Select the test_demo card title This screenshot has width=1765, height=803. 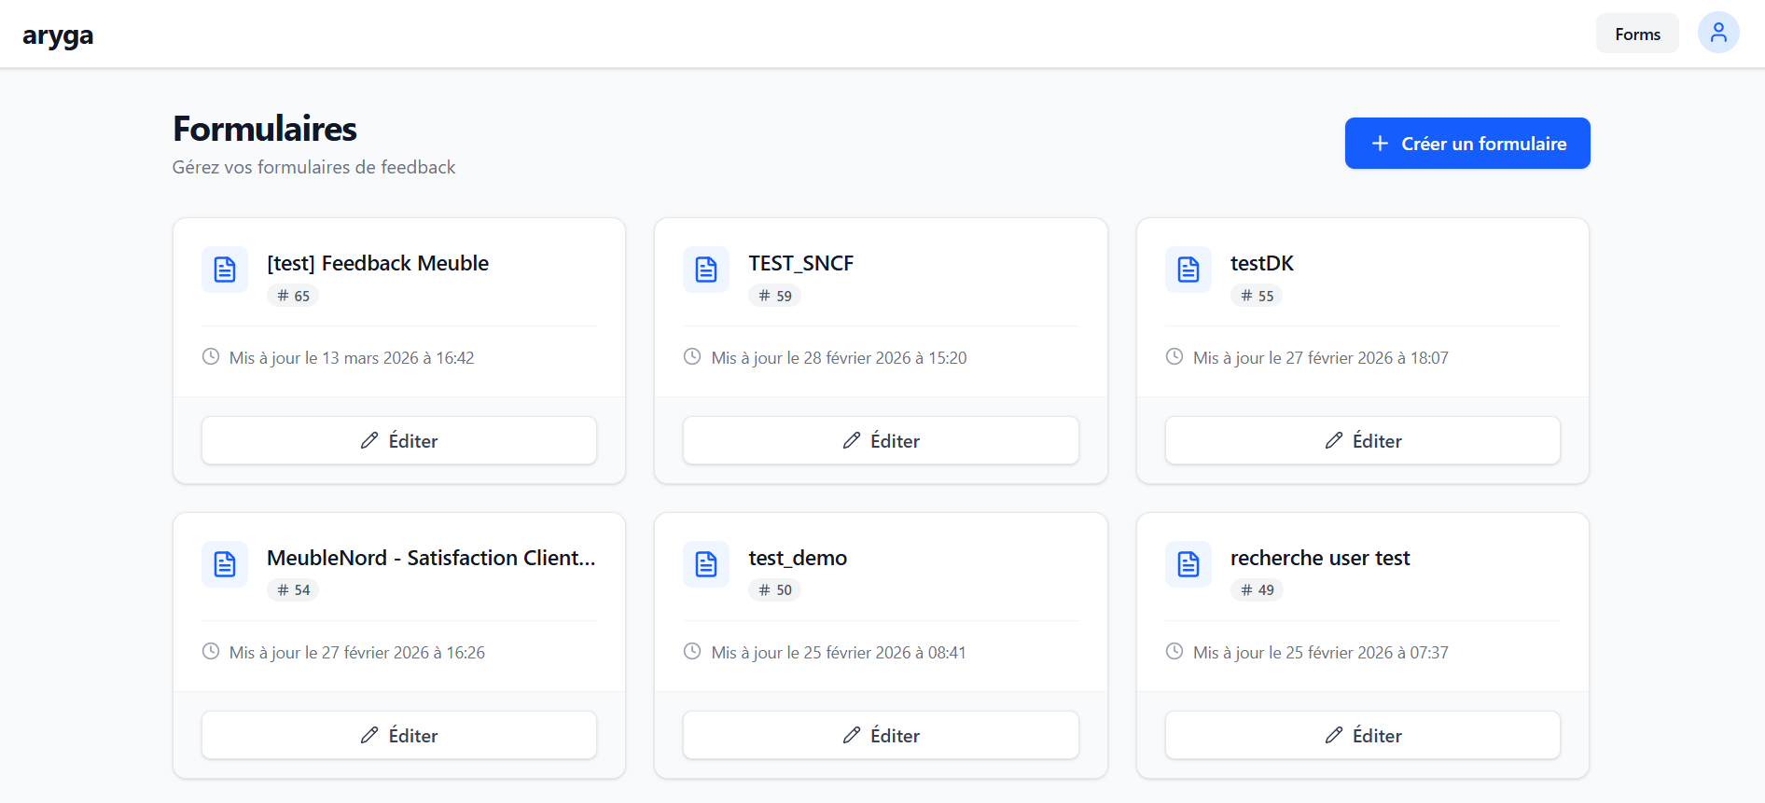[x=798, y=558]
